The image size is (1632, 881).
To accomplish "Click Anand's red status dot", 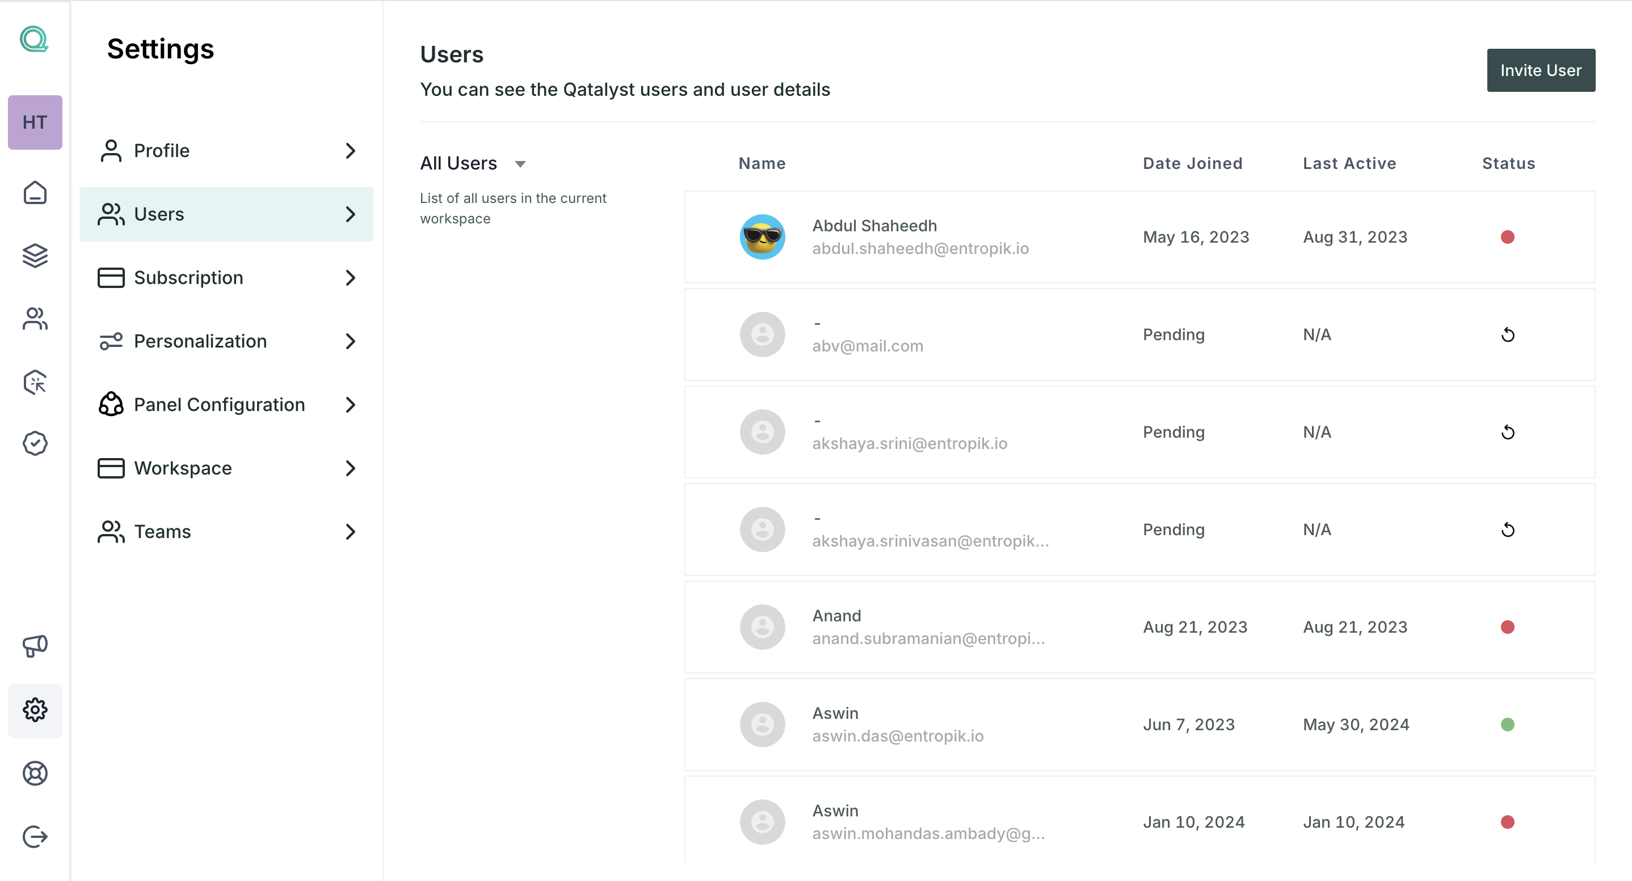I will click(x=1508, y=626).
